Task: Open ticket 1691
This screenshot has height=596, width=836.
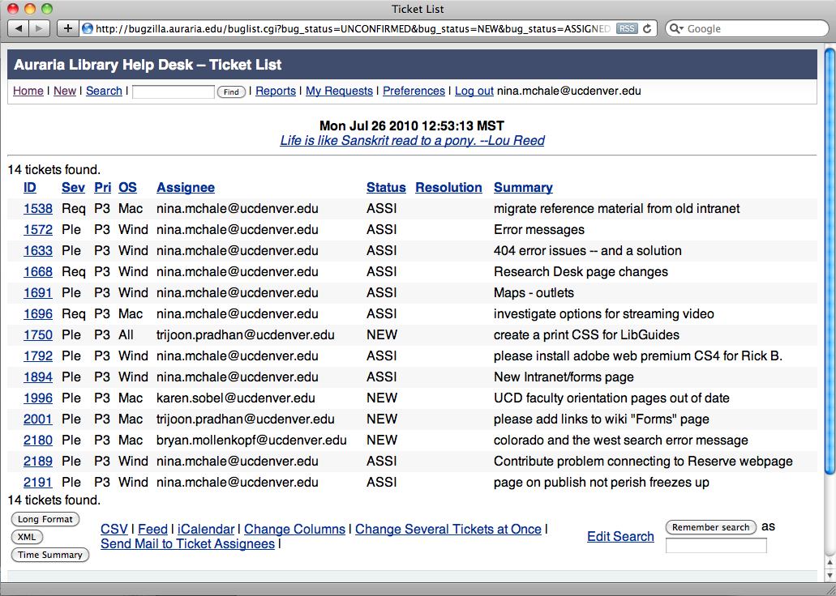Action: pos(38,292)
